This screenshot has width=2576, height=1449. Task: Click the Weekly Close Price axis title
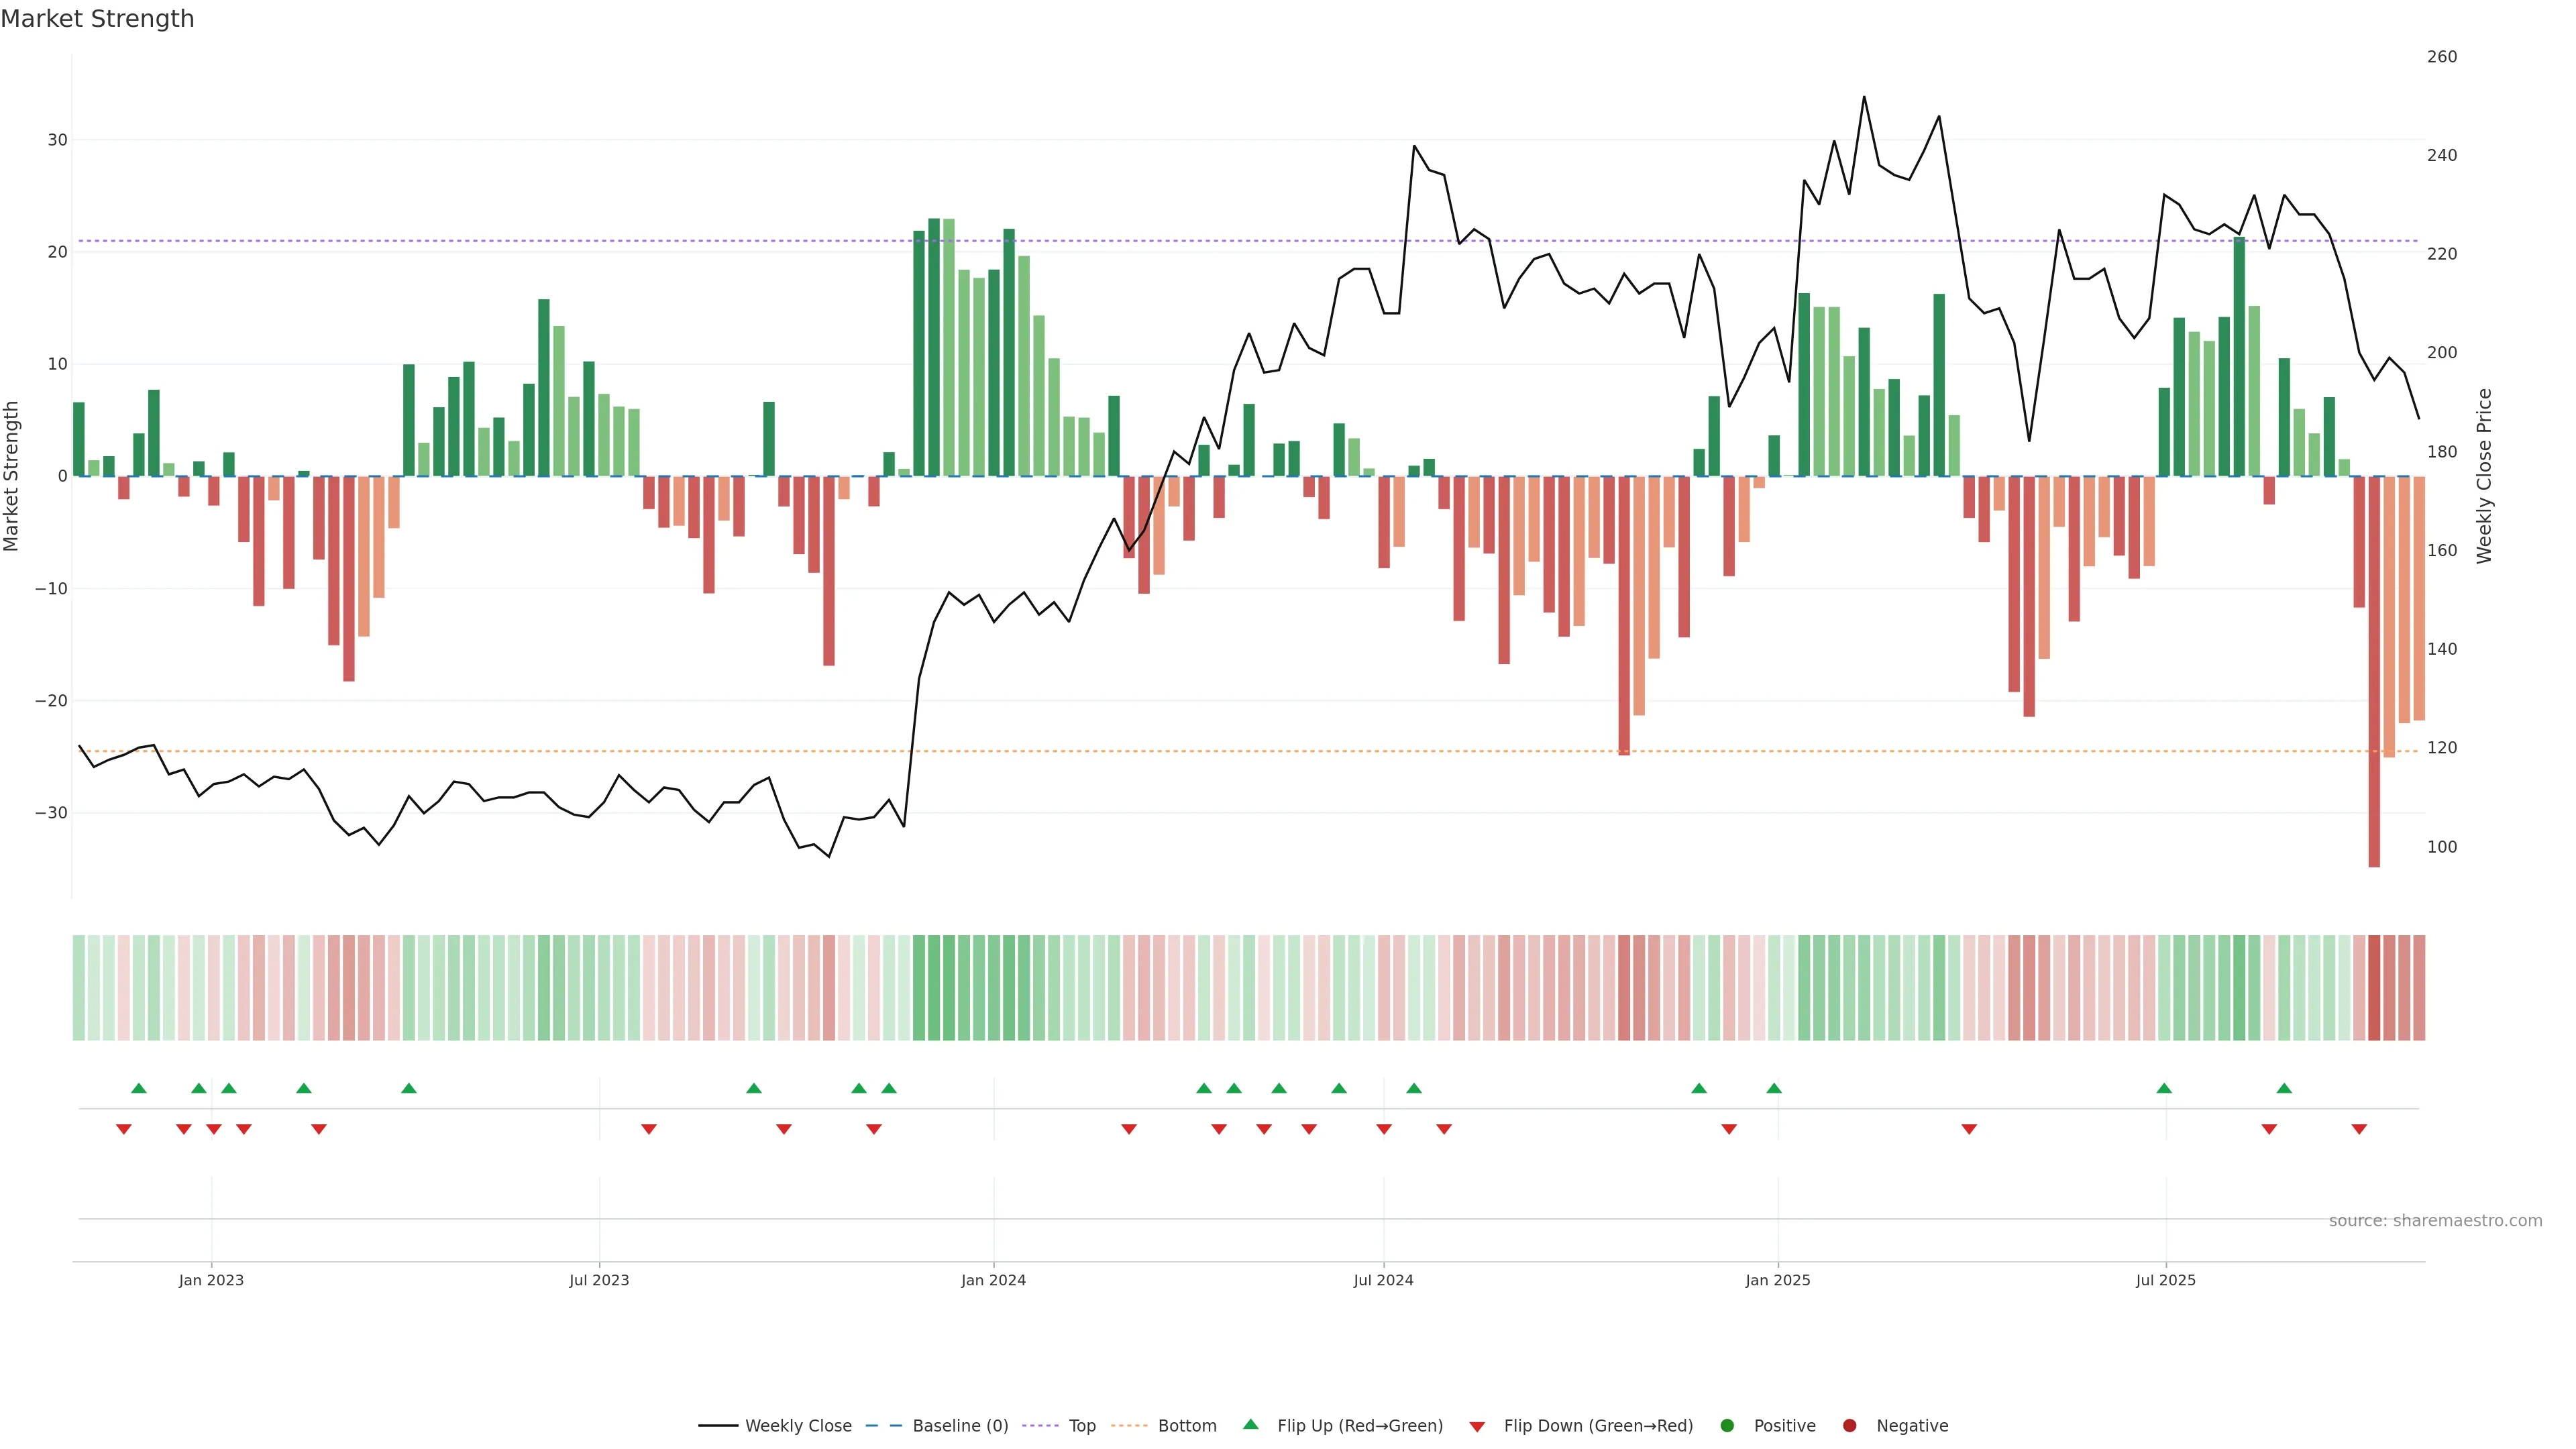tap(2484, 476)
